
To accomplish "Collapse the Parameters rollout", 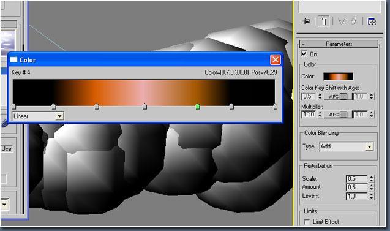I will point(339,44).
